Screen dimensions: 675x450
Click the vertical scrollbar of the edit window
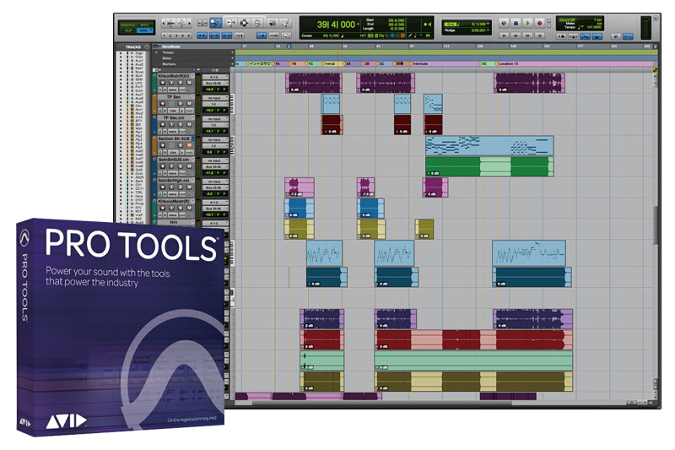tap(656, 225)
